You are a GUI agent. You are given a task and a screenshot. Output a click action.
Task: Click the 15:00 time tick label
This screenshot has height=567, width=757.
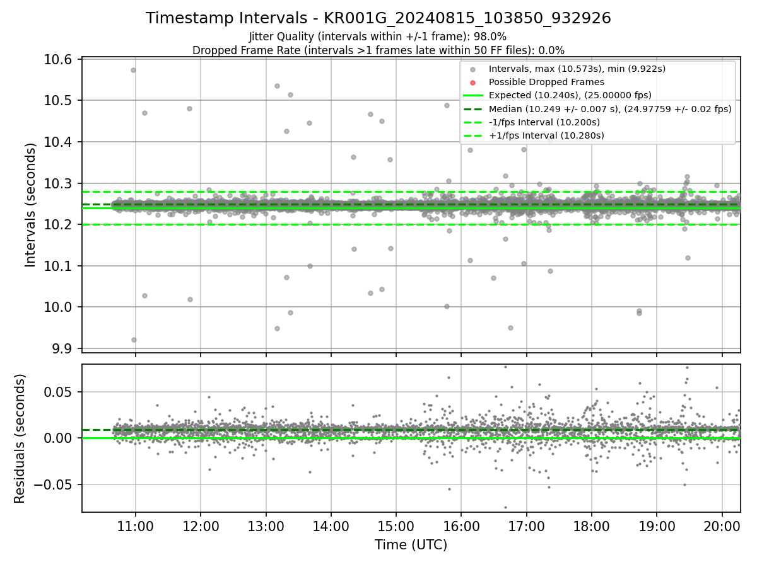pos(396,525)
